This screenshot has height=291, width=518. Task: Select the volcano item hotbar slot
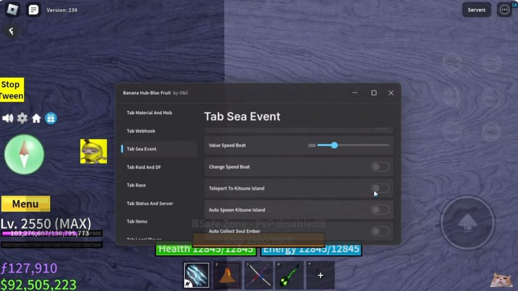pos(227,275)
